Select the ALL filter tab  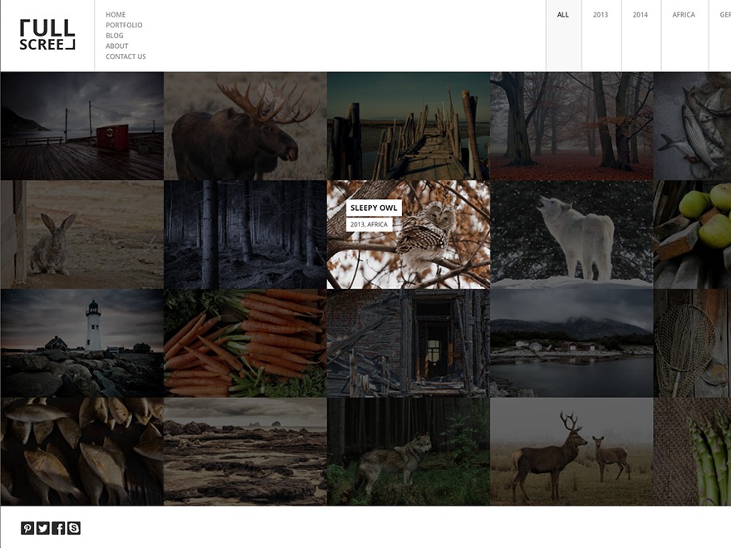point(563,36)
